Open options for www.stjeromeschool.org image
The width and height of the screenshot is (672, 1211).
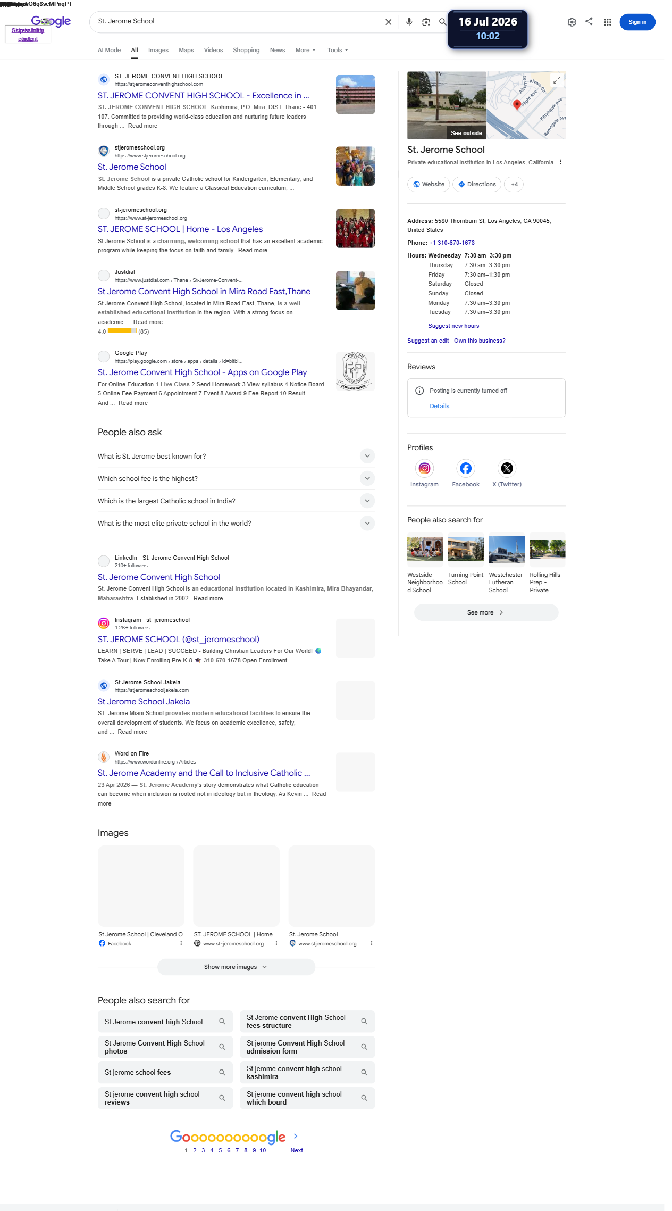tap(372, 943)
